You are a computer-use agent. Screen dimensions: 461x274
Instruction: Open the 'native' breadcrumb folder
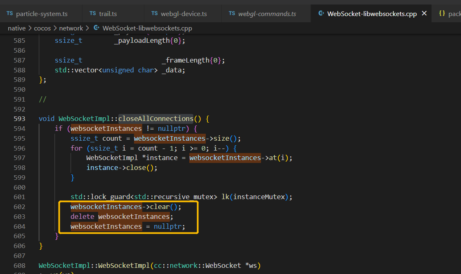point(17,28)
